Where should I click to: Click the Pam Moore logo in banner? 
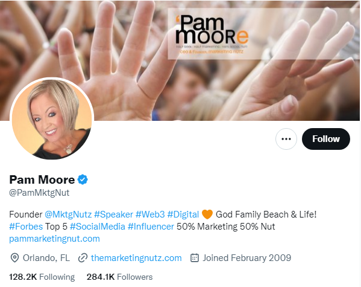(212, 34)
